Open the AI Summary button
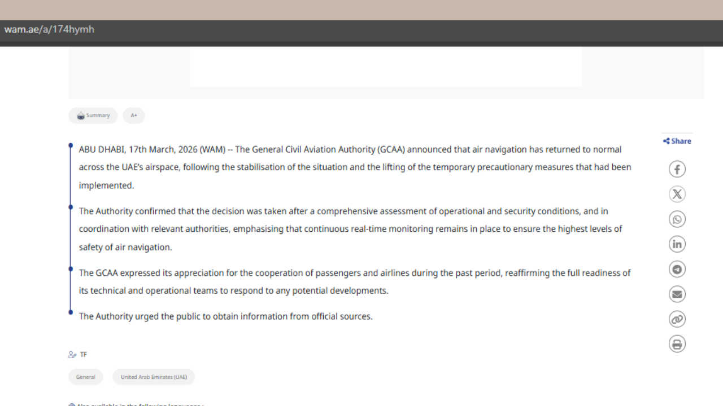This screenshot has height=406, width=723. tap(93, 116)
